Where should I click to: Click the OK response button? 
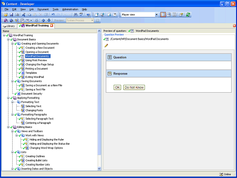pos(117,88)
